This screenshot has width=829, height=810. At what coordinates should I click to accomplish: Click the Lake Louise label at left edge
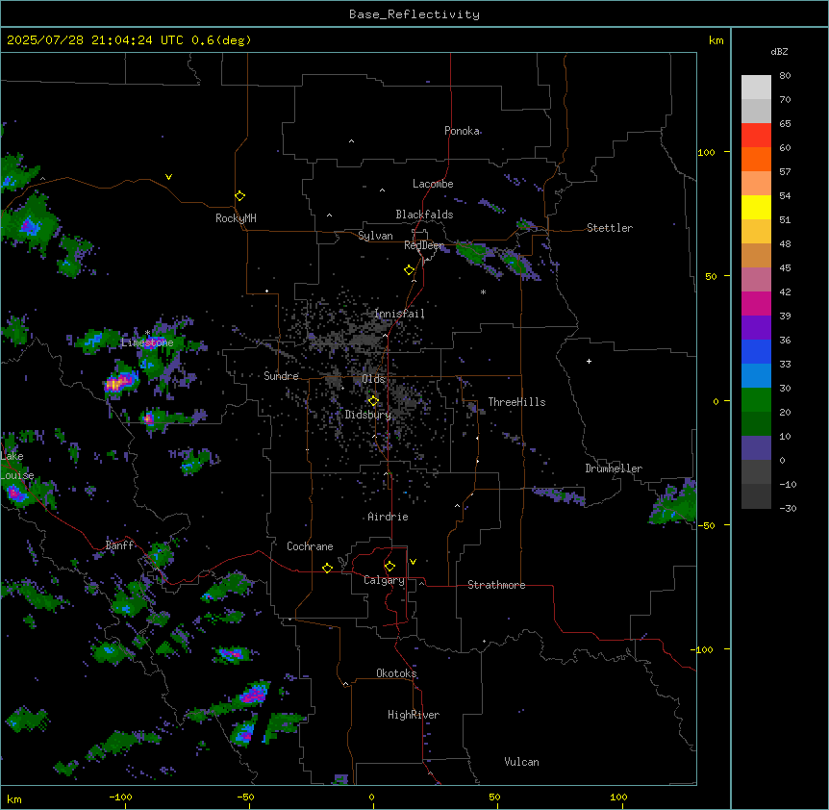point(17,466)
